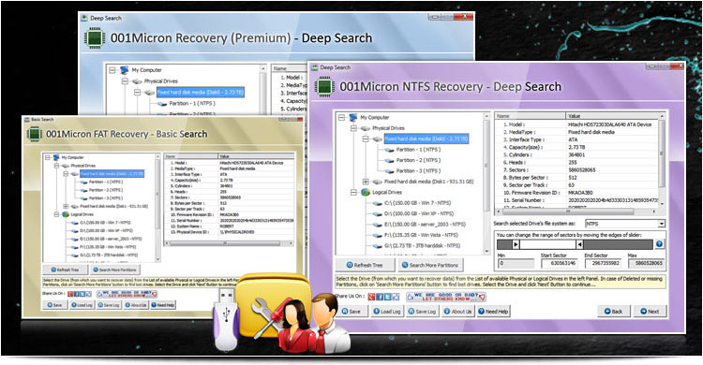Click Save button in FAT Recovery window

click(54, 305)
